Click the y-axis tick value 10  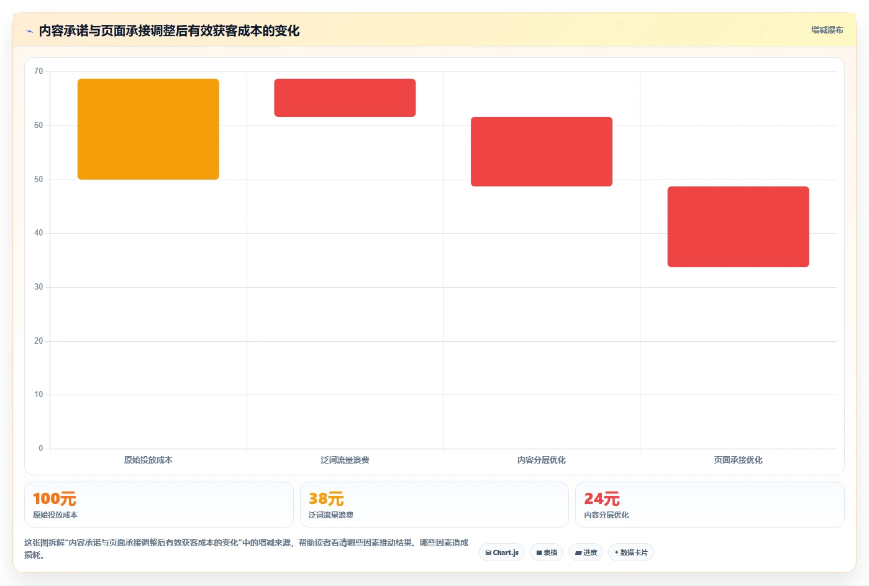coord(39,395)
